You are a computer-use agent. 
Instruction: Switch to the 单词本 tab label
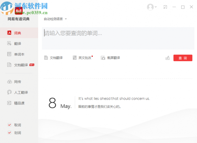[x=19, y=54]
